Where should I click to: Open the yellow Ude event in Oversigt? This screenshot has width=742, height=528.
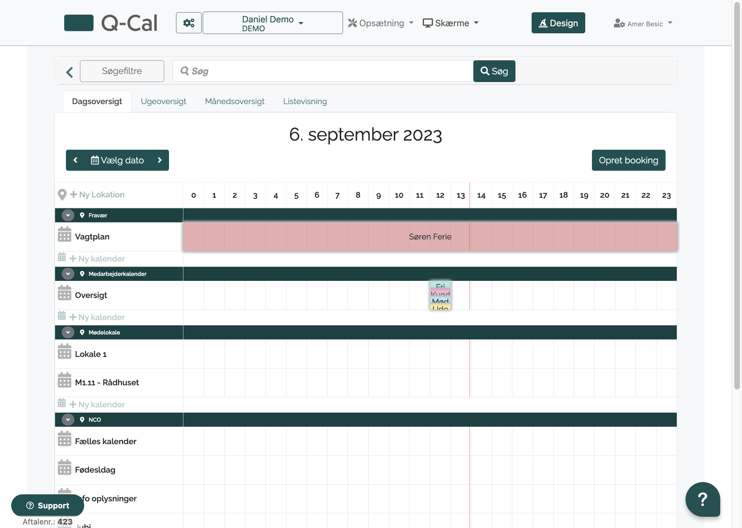coord(440,307)
